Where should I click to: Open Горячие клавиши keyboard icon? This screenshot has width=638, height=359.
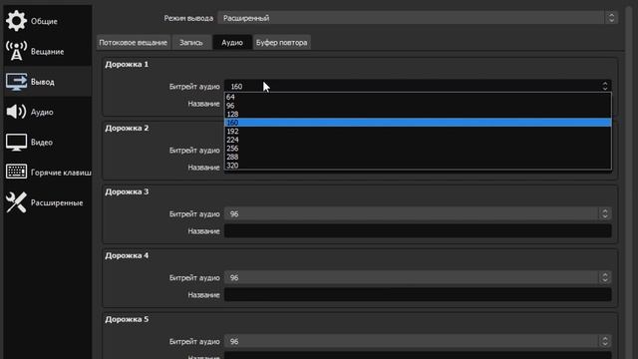(16, 172)
